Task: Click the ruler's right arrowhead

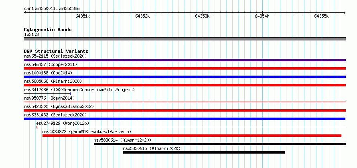Action: tap(345, 12)
